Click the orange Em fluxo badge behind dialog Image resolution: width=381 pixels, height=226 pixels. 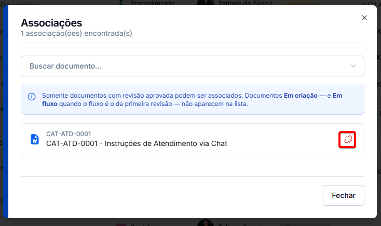click(x=302, y=4)
